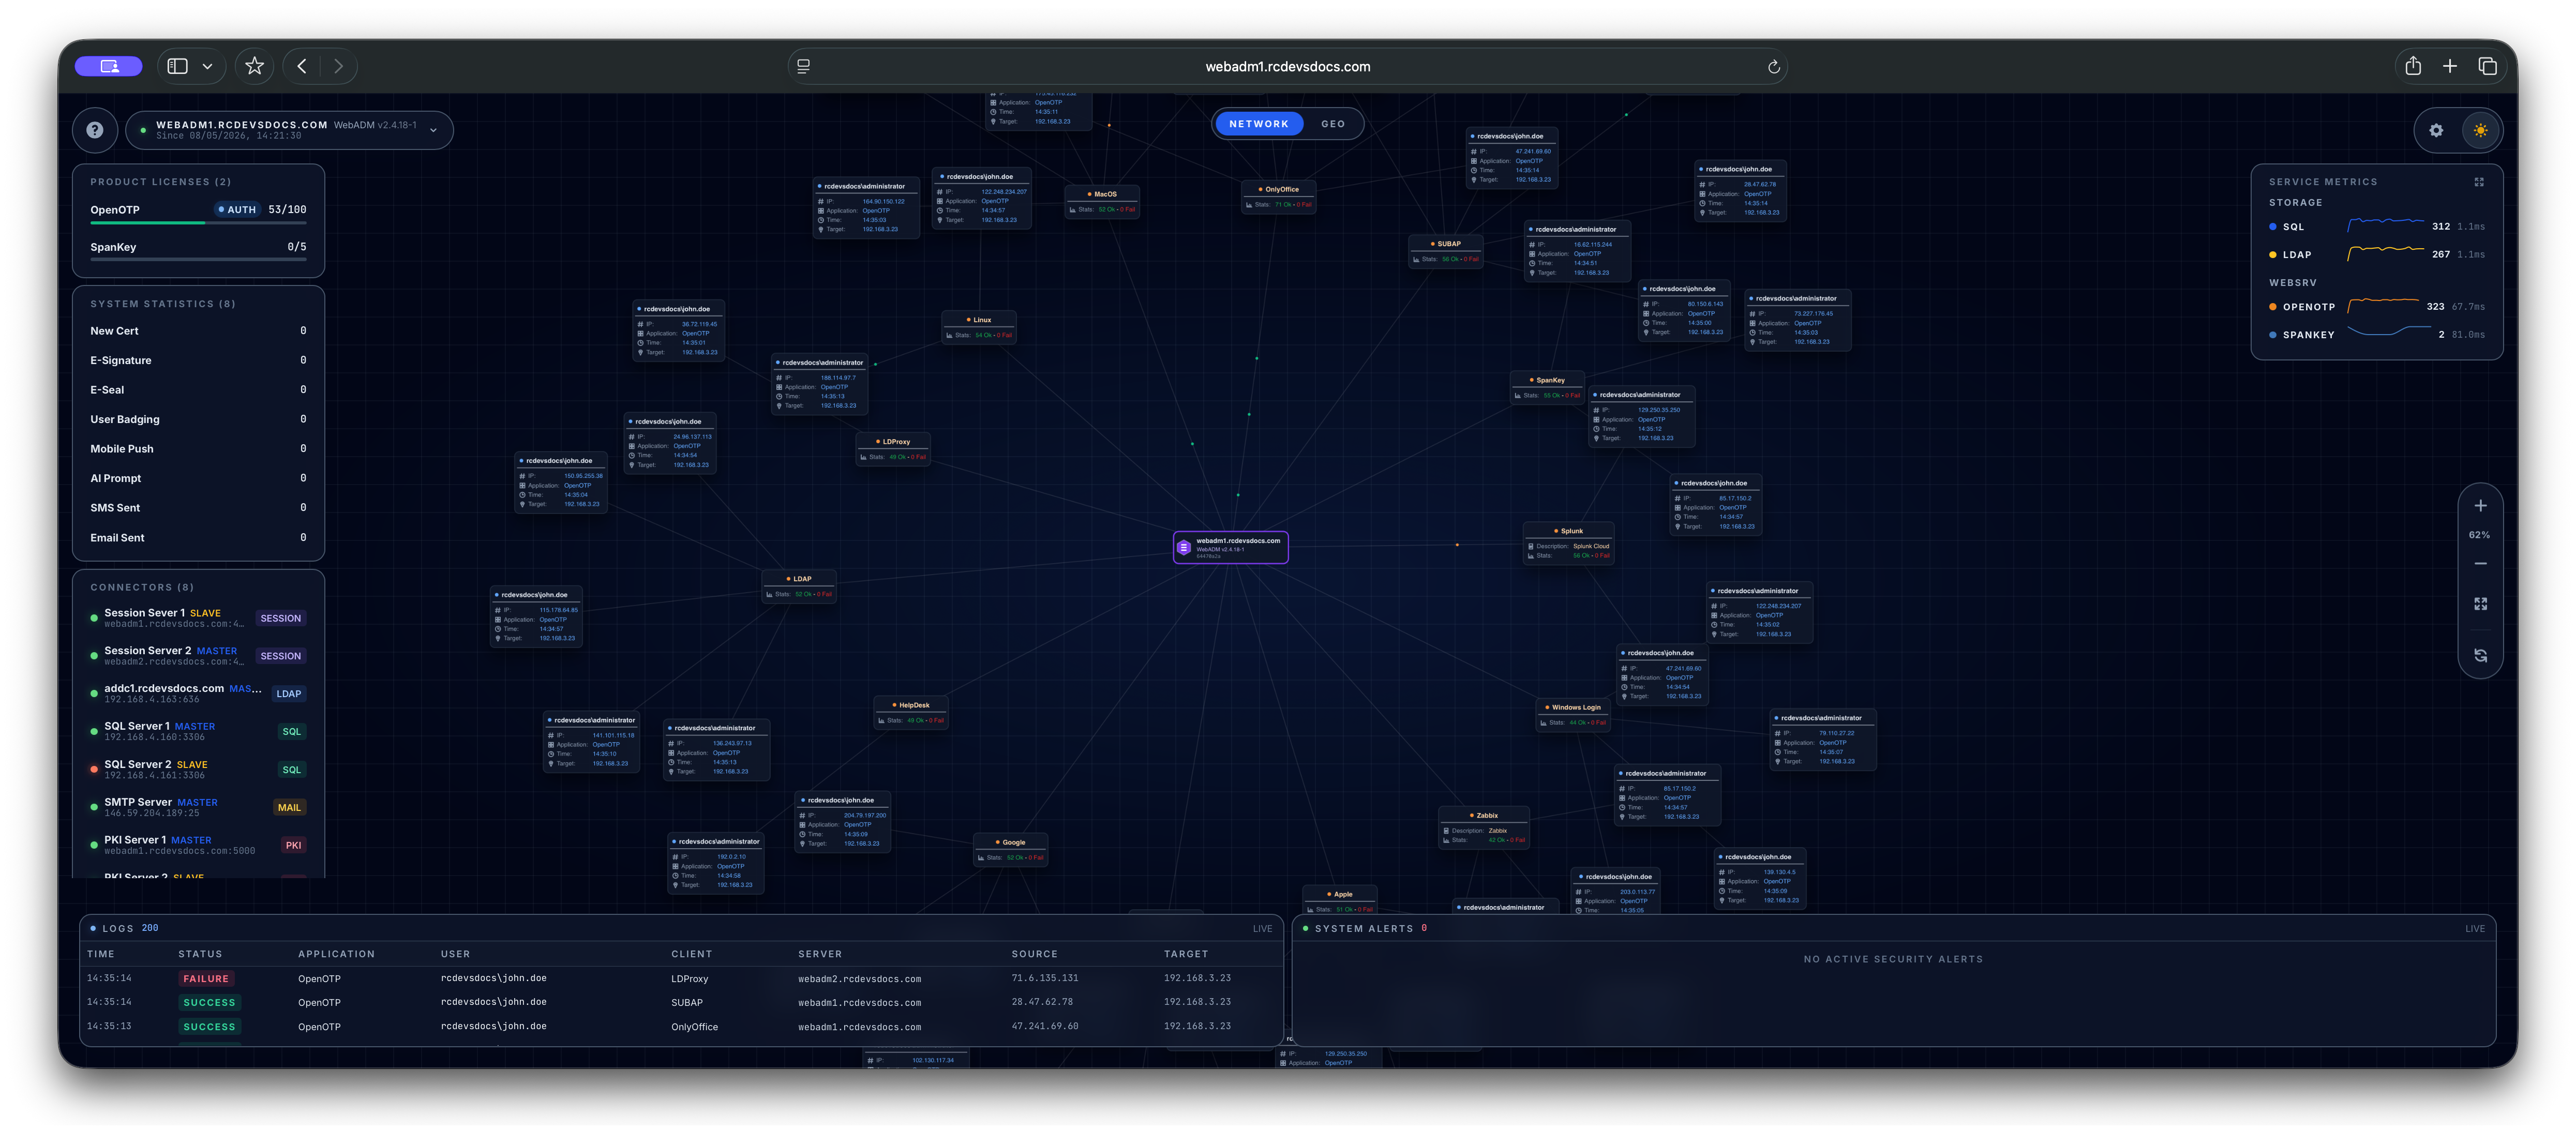Select the Google client node
This screenshot has width=2576, height=1145.
pyautogui.click(x=1011, y=849)
